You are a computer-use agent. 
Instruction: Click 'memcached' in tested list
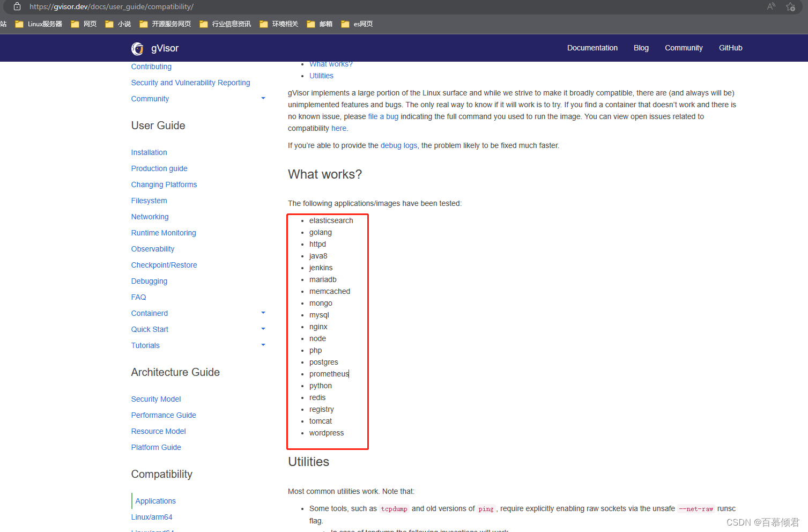[330, 291]
